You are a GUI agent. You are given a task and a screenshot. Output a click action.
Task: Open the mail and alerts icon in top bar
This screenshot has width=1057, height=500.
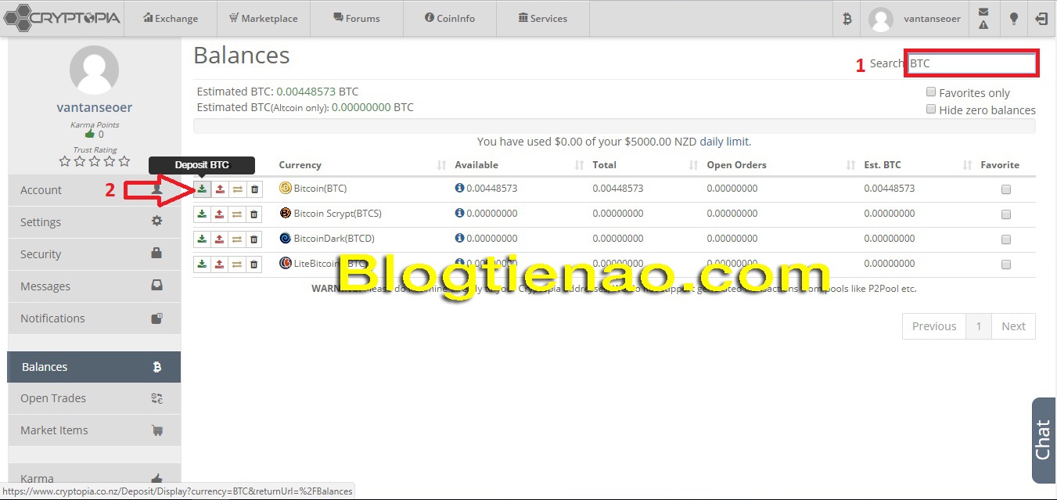983,19
